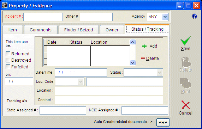
Task: Click the Property / Evidence title bar icon
Action: (5, 6)
